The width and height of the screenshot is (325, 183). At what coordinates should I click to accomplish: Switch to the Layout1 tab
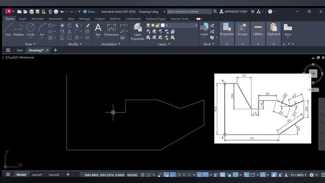click(x=37, y=175)
